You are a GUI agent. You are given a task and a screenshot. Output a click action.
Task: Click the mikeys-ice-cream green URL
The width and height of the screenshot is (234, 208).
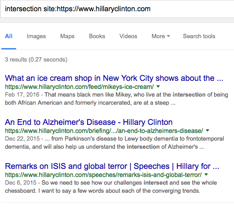tap(79, 87)
